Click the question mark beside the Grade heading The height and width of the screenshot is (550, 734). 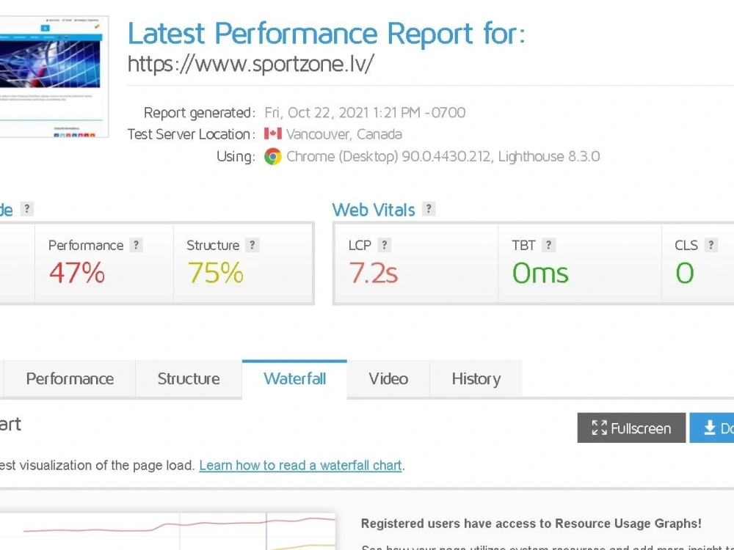pyautogui.click(x=27, y=209)
